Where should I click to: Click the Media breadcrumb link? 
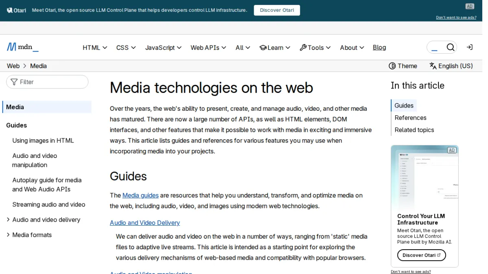pos(38,66)
